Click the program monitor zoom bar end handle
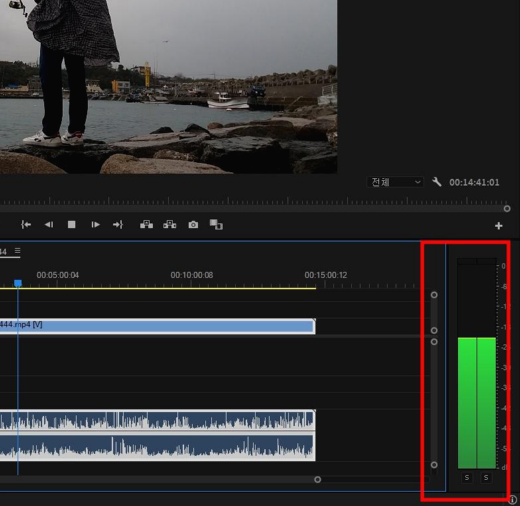Screen dimensions: 520x506 (507, 209)
